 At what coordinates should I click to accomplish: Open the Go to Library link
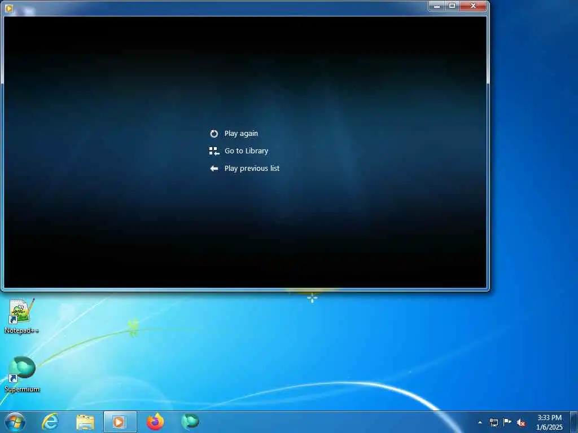coord(246,151)
